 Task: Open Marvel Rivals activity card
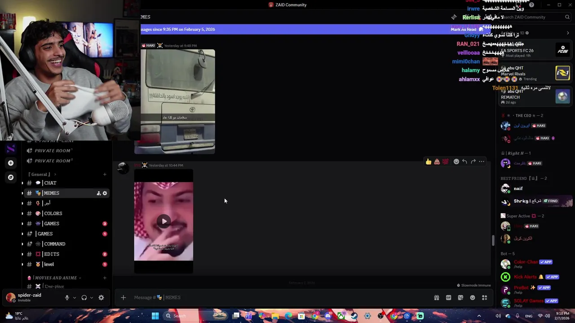point(535,73)
